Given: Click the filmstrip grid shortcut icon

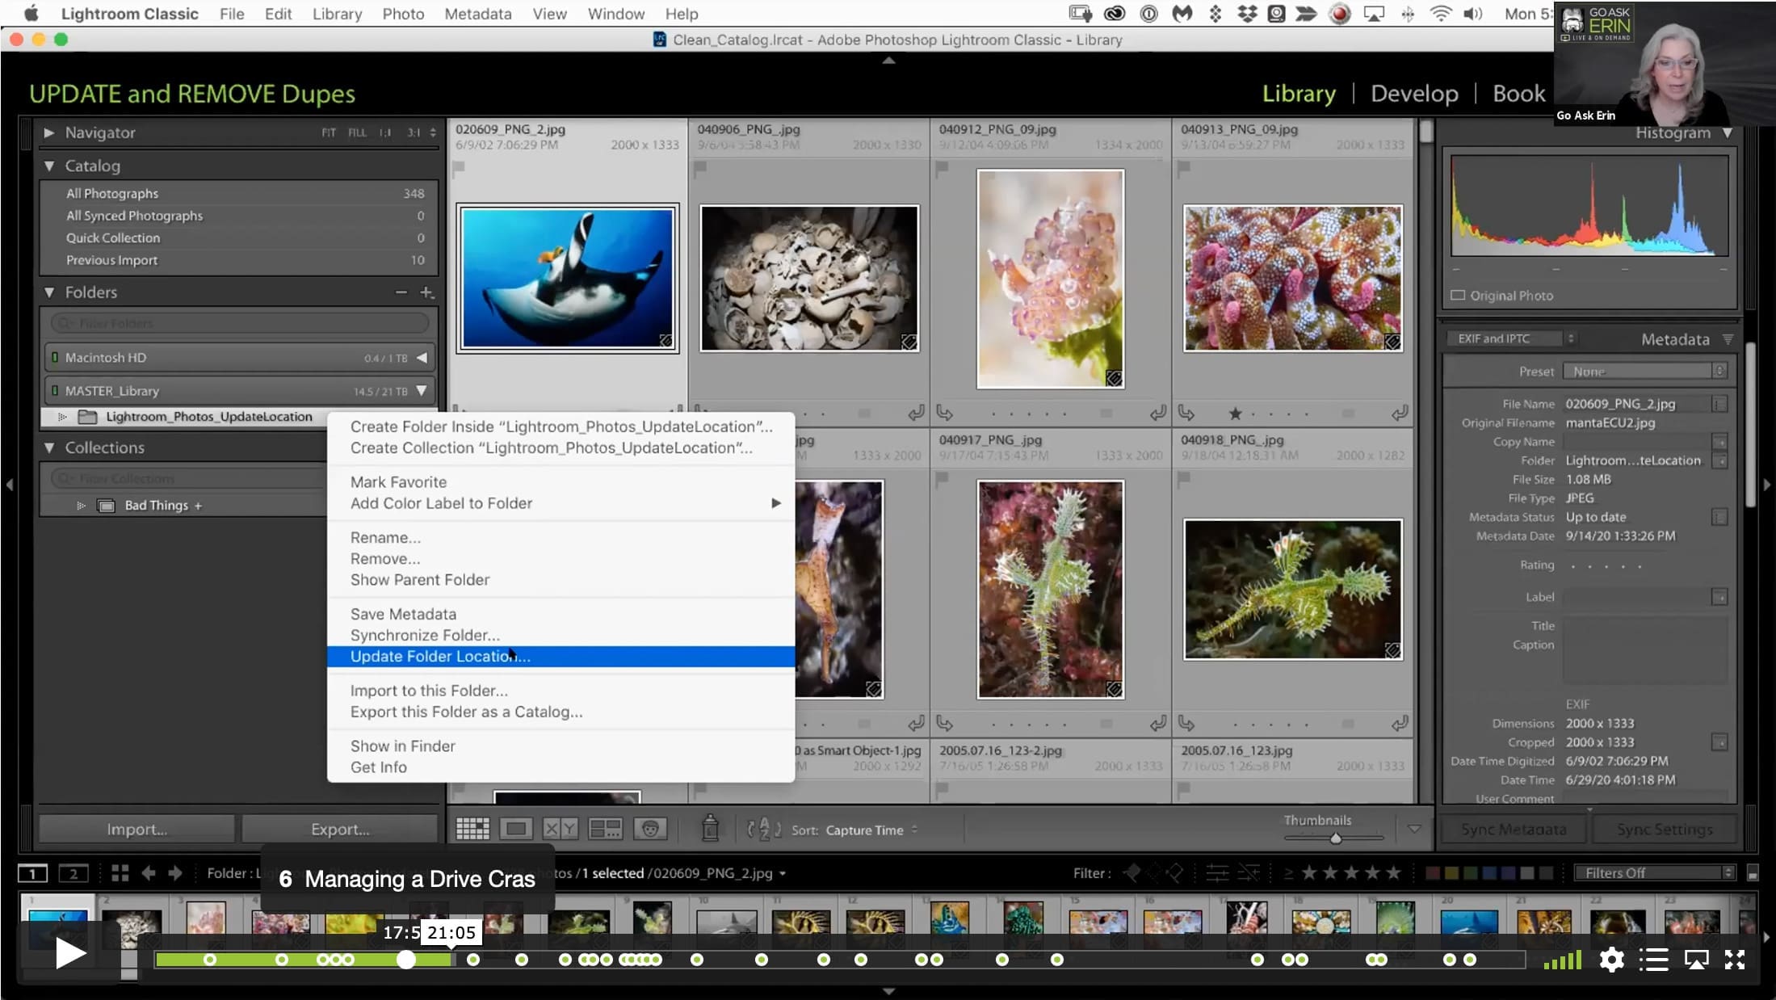Looking at the screenshot, I should [120, 872].
